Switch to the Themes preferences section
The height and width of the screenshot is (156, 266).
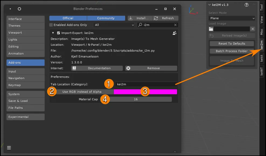(25, 26)
